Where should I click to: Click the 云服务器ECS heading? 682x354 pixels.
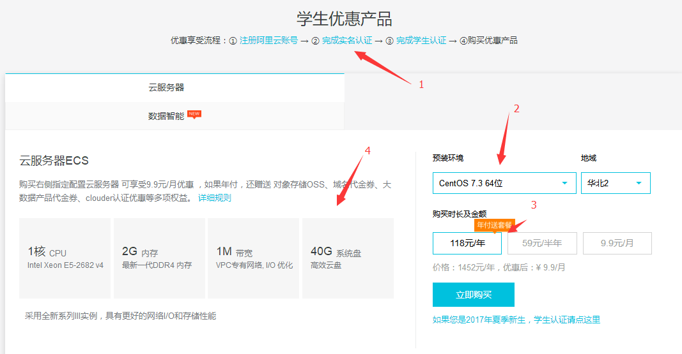coord(54,161)
